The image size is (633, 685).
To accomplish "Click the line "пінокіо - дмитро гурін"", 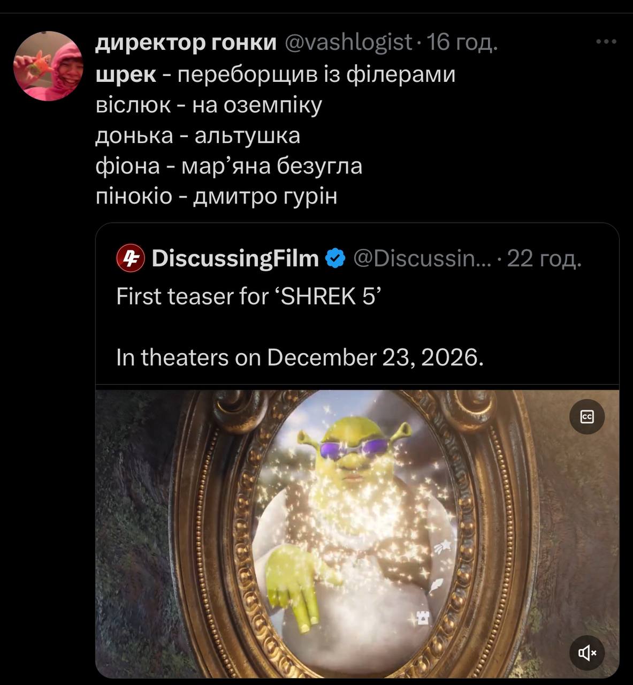I will coord(217,196).
